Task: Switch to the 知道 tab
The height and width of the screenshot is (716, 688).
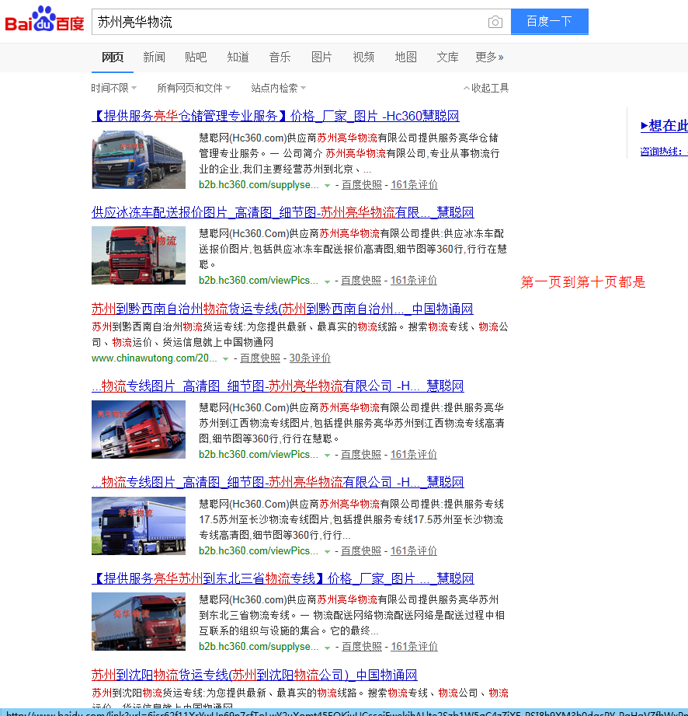Action: [238, 57]
